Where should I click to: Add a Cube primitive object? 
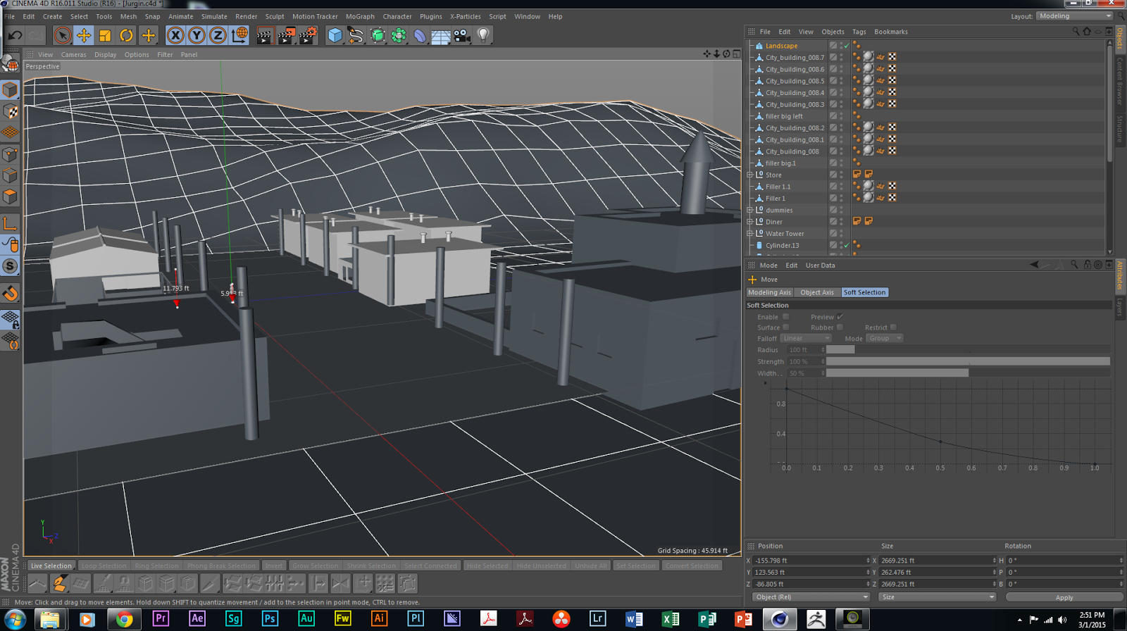click(x=335, y=35)
